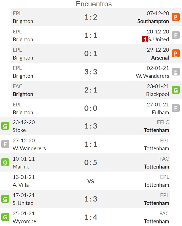Open the 0:5 Marine vs Tottenham score
The width and height of the screenshot is (182, 226).
coord(91,162)
